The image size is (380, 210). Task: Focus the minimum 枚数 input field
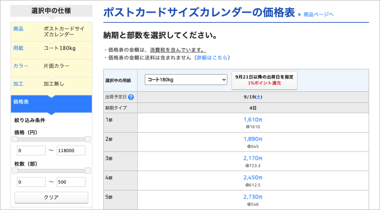[31, 182]
